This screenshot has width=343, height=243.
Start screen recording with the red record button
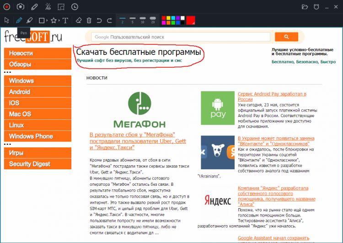[6, 7]
